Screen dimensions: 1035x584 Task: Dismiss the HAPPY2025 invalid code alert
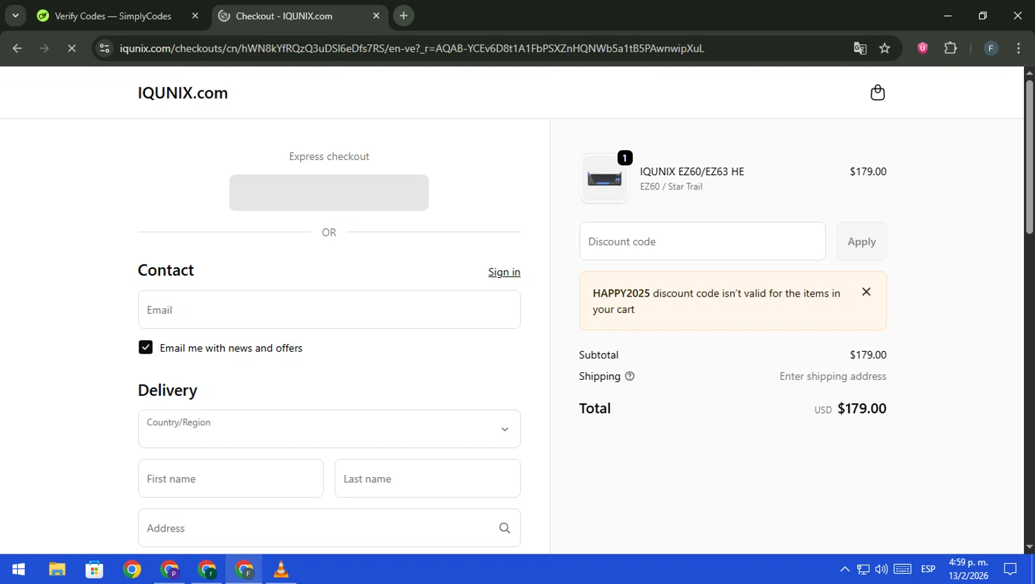(x=866, y=292)
